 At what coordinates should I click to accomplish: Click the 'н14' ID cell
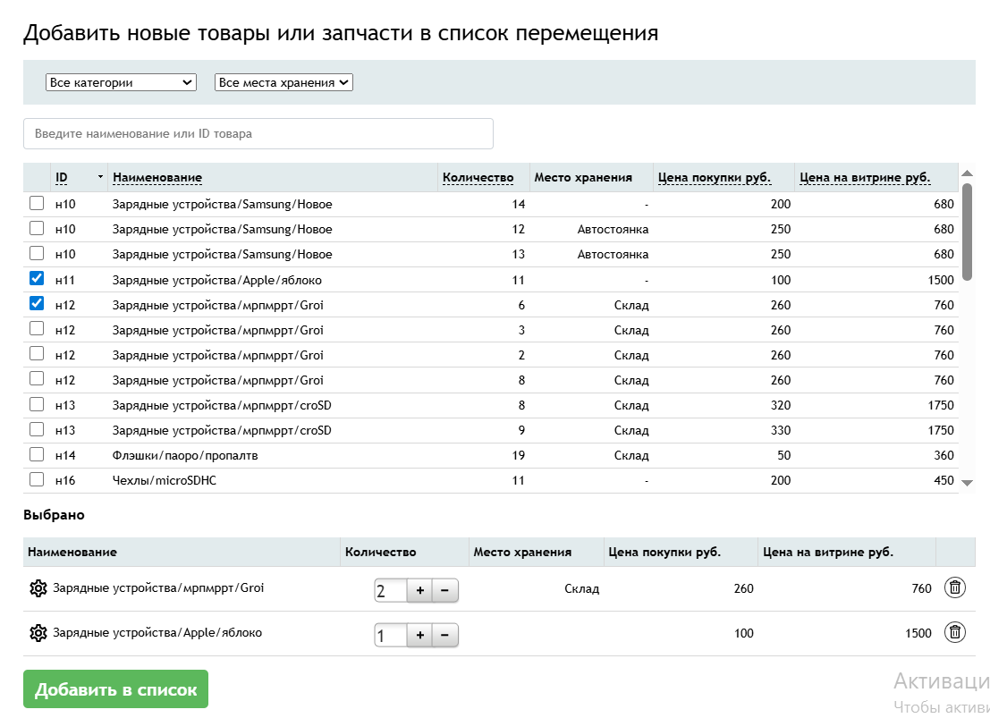tap(65, 455)
